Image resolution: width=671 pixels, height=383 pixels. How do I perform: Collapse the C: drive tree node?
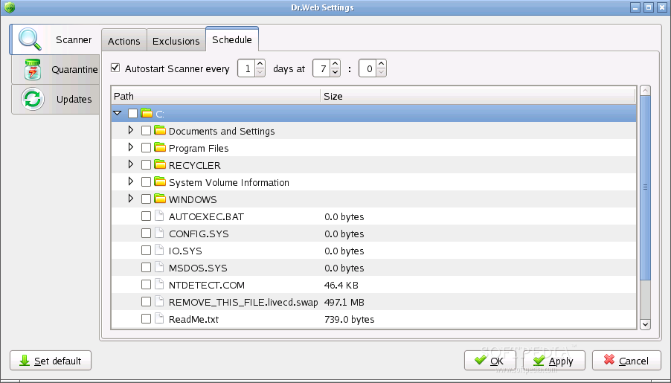118,113
